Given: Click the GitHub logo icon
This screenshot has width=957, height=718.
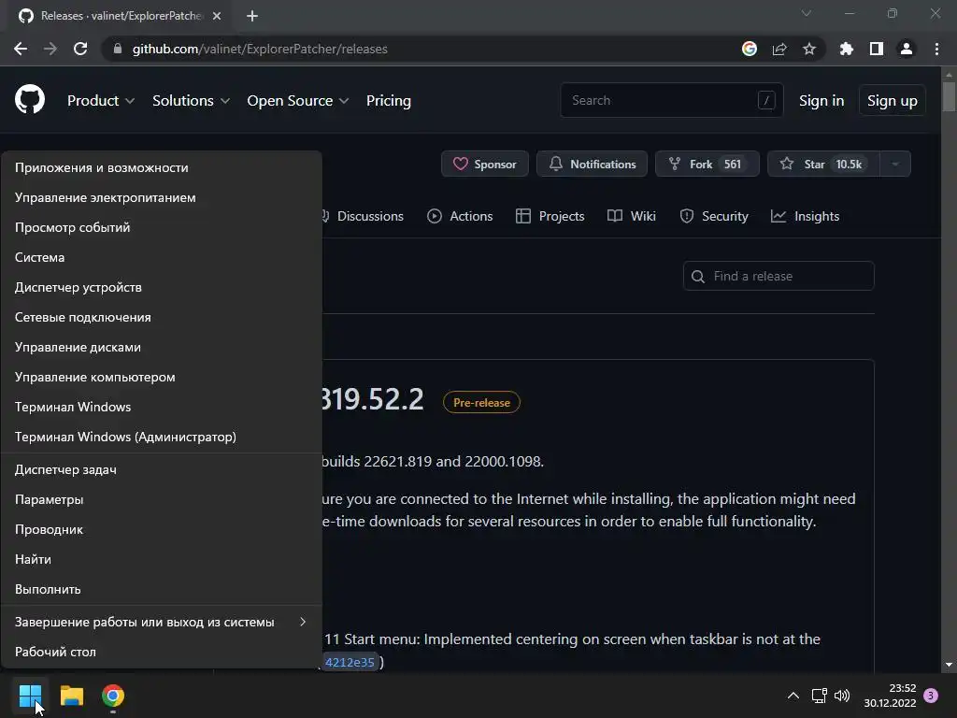Looking at the screenshot, I should (x=30, y=99).
